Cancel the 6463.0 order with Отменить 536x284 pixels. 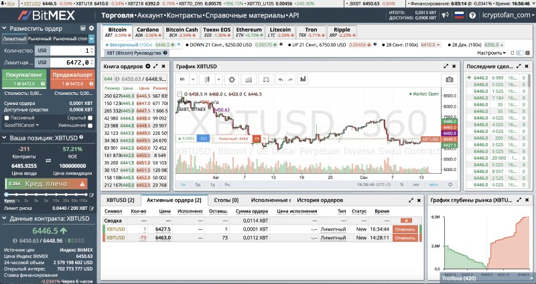click(x=405, y=237)
